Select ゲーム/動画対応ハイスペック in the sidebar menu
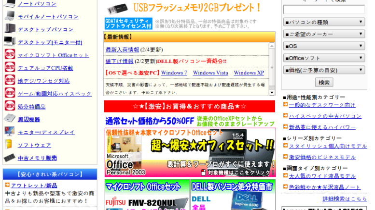Image resolution: width=375 pixels, height=210 pixels. 55,94
